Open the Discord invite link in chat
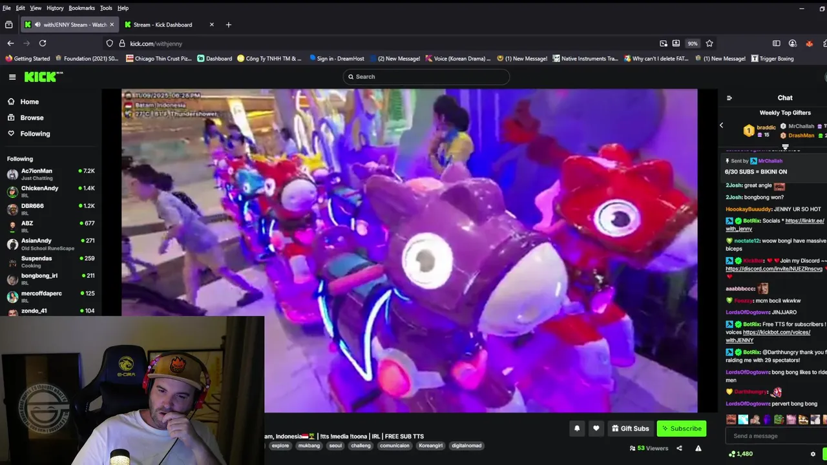 [x=774, y=269]
